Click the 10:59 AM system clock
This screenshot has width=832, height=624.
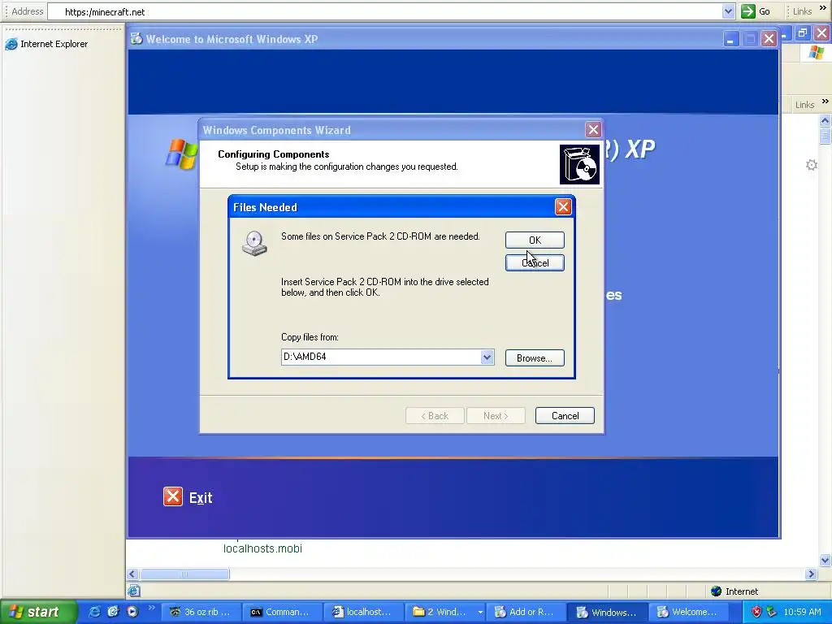(x=802, y=612)
